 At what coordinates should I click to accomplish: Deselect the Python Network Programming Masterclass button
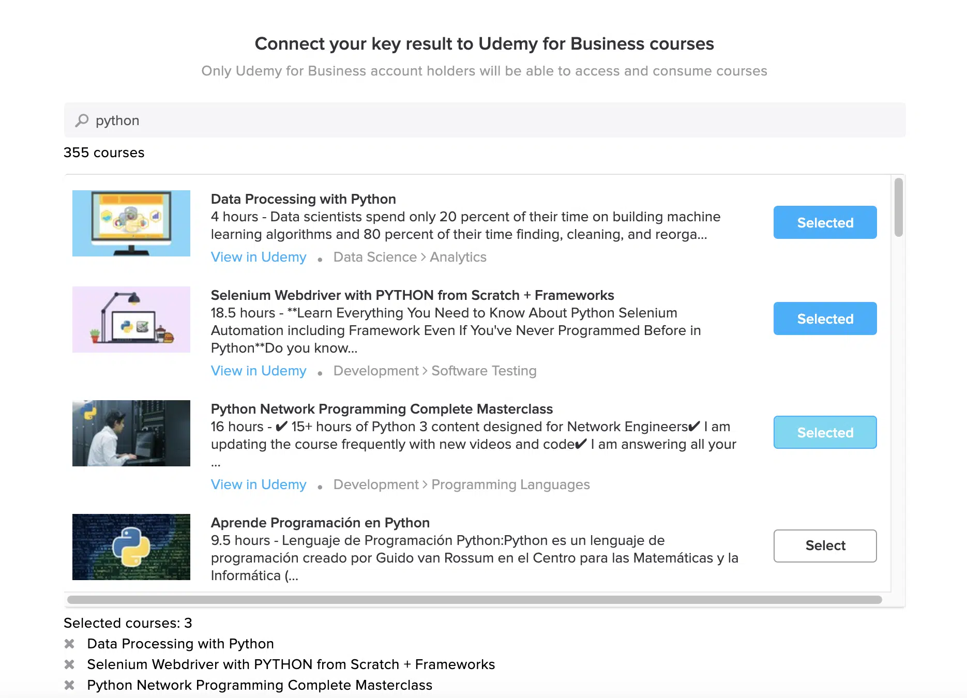coord(825,432)
